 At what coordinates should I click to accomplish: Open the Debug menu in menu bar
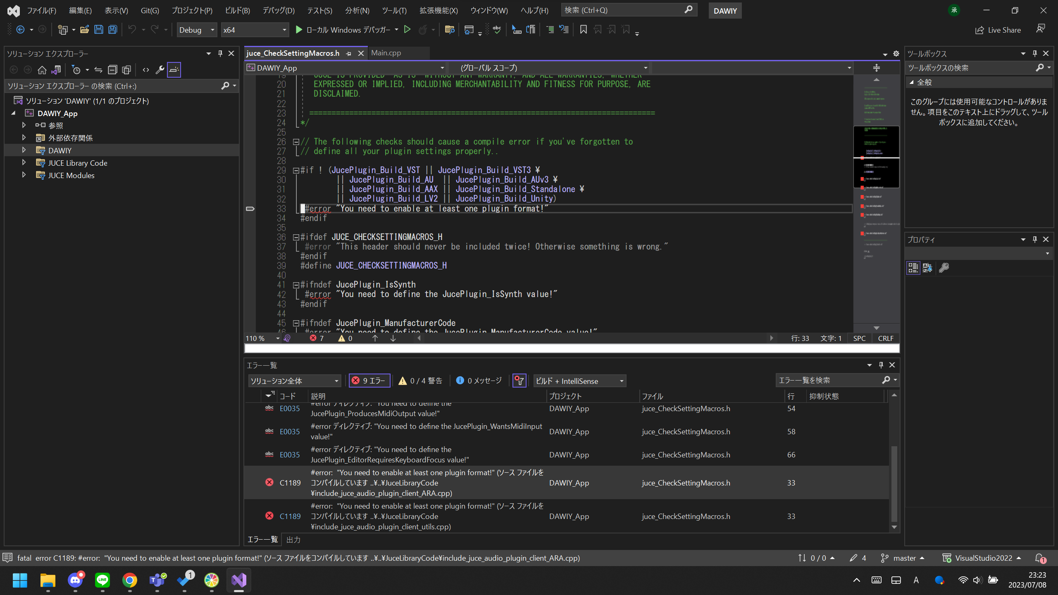(279, 11)
